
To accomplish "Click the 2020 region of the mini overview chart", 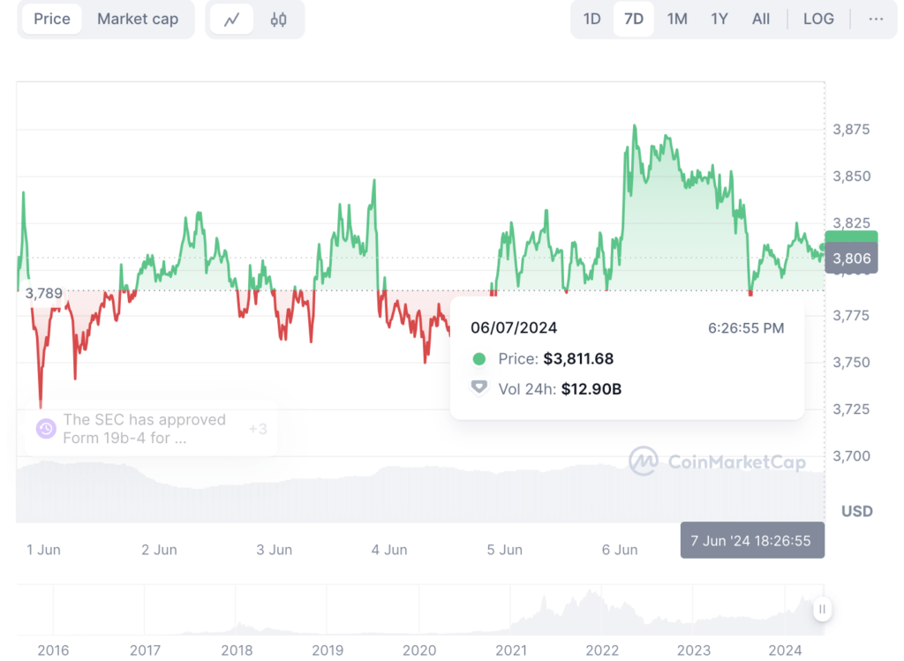I will pos(419,609).
